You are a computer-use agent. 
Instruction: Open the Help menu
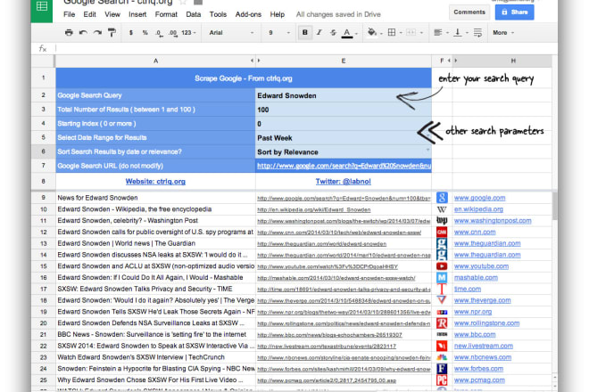[278, 14]
